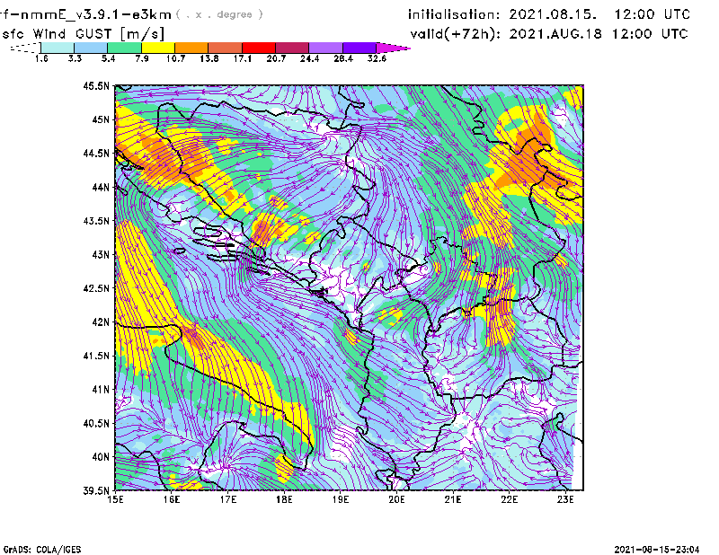Click the salmon 13.8–17.1 legend swatch
The image size is (719, 555).
[x=226, y=48]
